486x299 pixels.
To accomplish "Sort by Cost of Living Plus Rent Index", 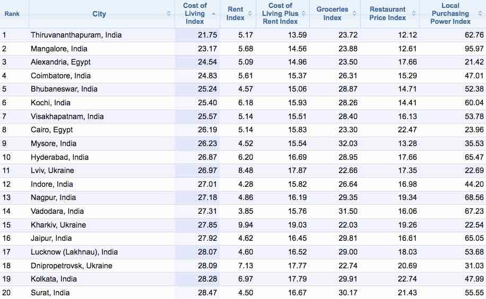I will (x=280, y=14).
